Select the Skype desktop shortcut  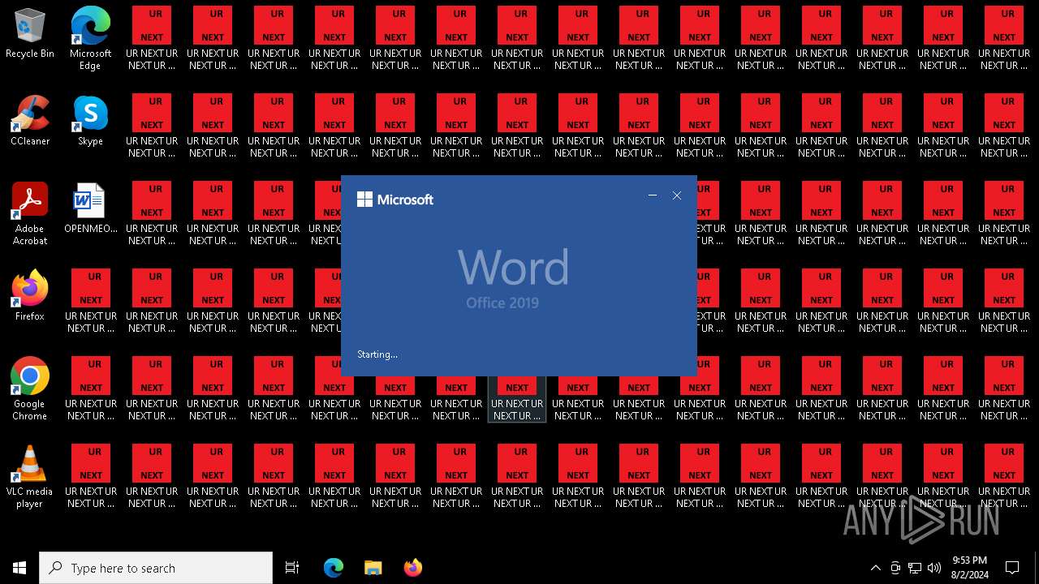coord(90,121)
